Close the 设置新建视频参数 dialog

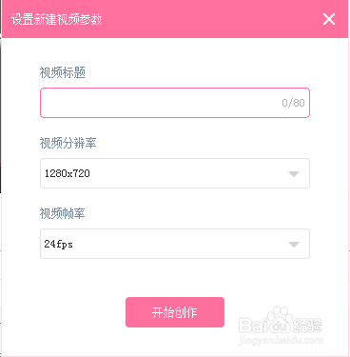329,19
